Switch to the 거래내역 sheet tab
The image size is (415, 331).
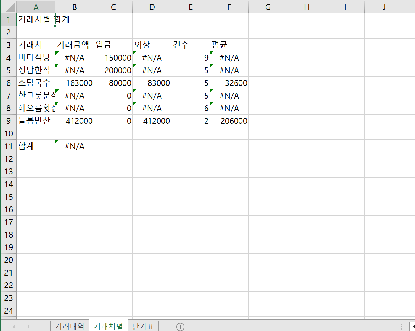pyautogui.click(x=69, y=326)
